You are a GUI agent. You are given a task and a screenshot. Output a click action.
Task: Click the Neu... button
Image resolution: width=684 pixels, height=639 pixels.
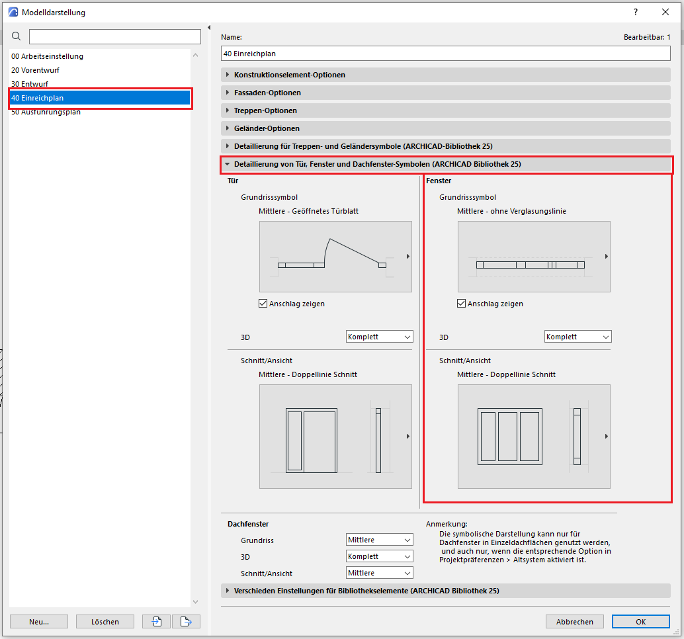tap(39, 621)
